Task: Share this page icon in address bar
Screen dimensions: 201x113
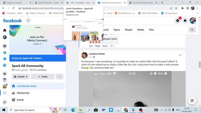Action: click(x=171, y=8)
